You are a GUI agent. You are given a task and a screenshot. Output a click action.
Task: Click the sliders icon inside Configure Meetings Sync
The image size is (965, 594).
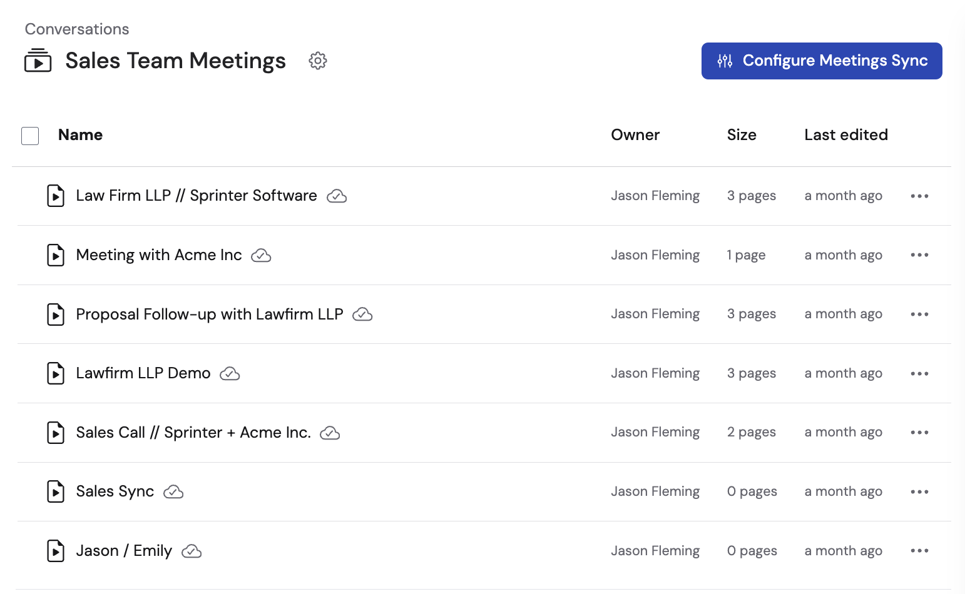[x=724, y=61]
